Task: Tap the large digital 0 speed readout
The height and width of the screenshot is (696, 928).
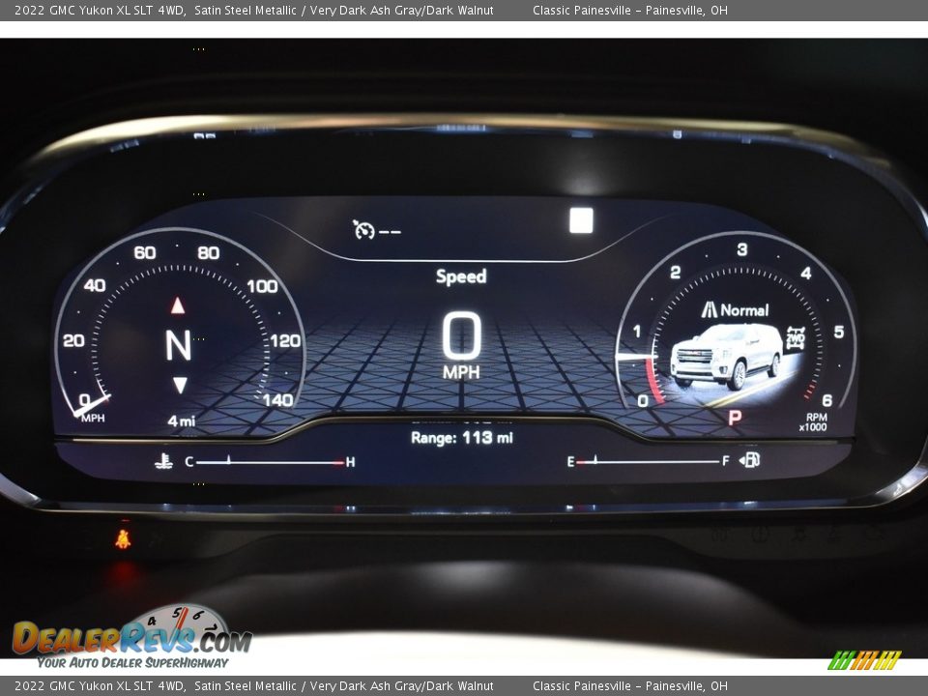Action: pyautogui.click(x=462, y=335)
